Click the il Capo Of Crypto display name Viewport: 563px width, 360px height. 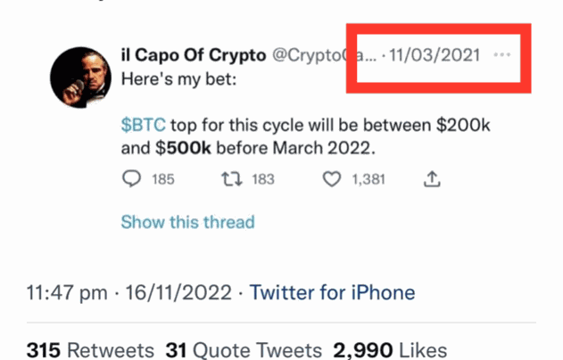(193, 55)
